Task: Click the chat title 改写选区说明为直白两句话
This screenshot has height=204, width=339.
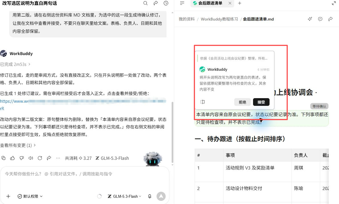Action: 30,3
